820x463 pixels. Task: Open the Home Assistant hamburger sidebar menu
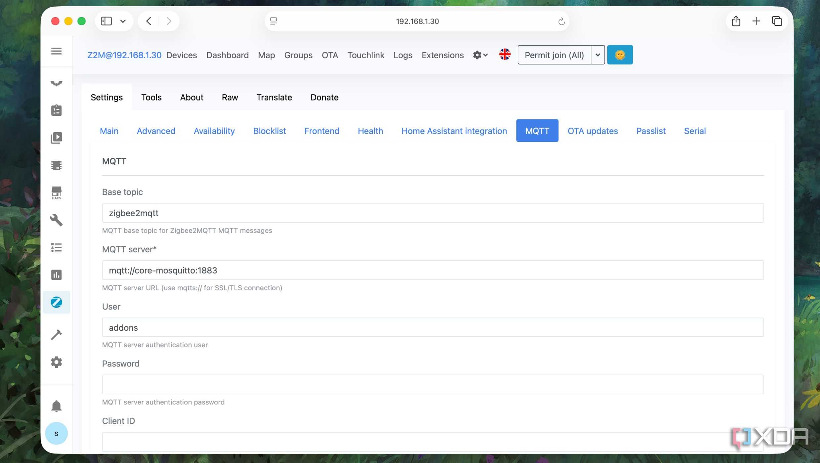click(x=56, y=51)
